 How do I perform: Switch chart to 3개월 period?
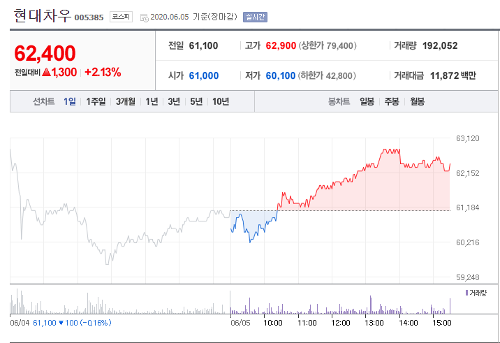[125, 101]
